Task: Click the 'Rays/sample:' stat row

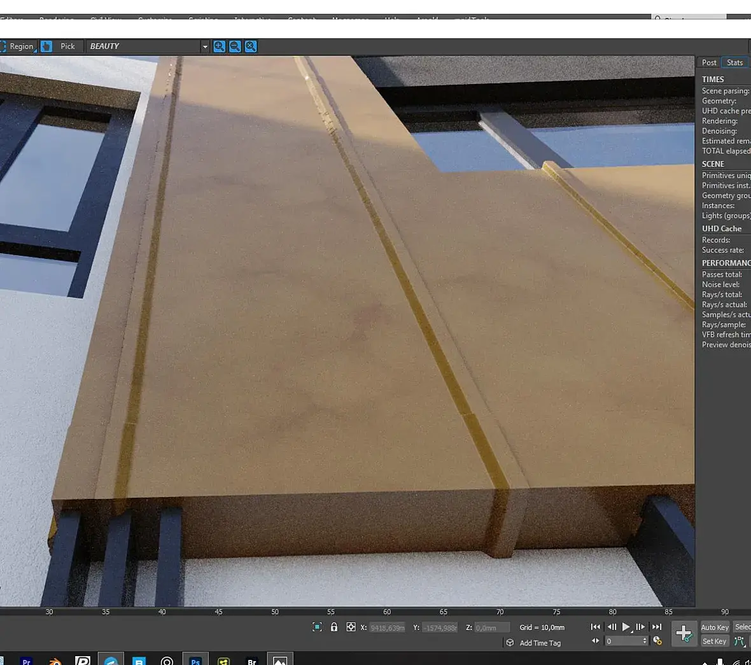Action: [x=724, y=325]
